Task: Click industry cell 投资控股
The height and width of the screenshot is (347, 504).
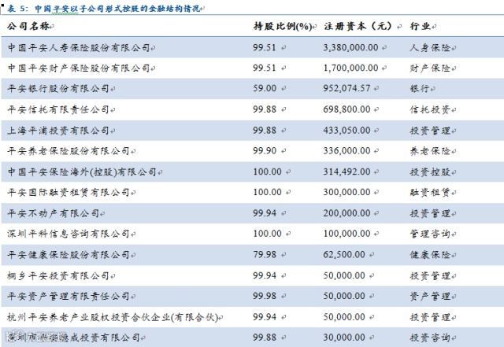Action: tap(430, 172)
